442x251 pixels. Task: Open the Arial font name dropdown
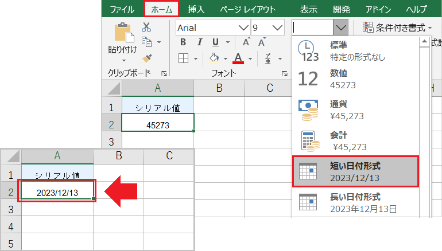(243, 27)
